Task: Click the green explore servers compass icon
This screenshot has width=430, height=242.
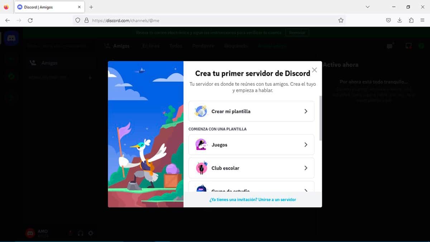Action: pyautogui.click(x=12, y=77)
